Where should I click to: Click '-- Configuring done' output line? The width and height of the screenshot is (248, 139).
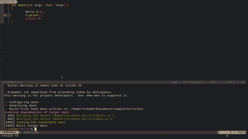point(21,102)
